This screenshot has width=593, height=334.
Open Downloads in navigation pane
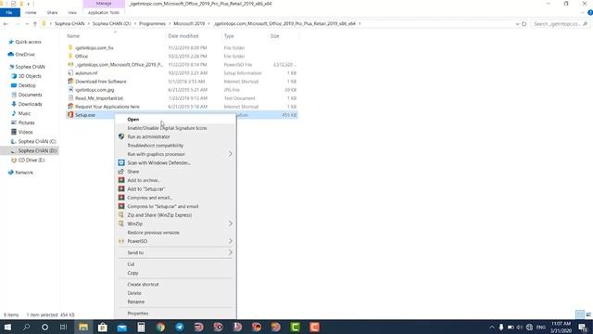coord(30,104)
